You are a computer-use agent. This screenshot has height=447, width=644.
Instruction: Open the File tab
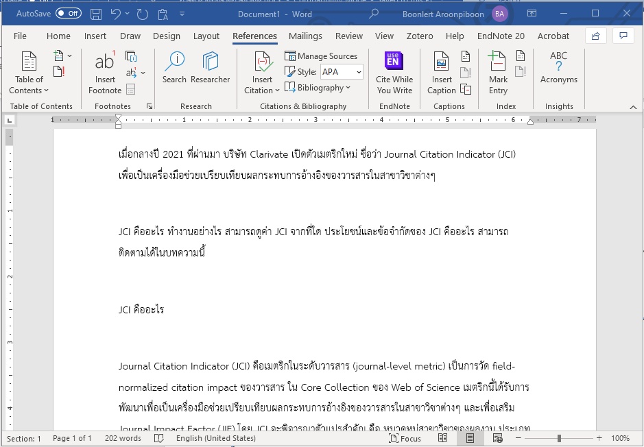click(x=20, y=36)
